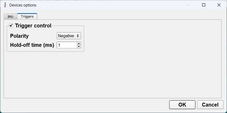Switch to the IMU tab
The height and width of the screenshot is (113, 227).
[x=10, y=17]
